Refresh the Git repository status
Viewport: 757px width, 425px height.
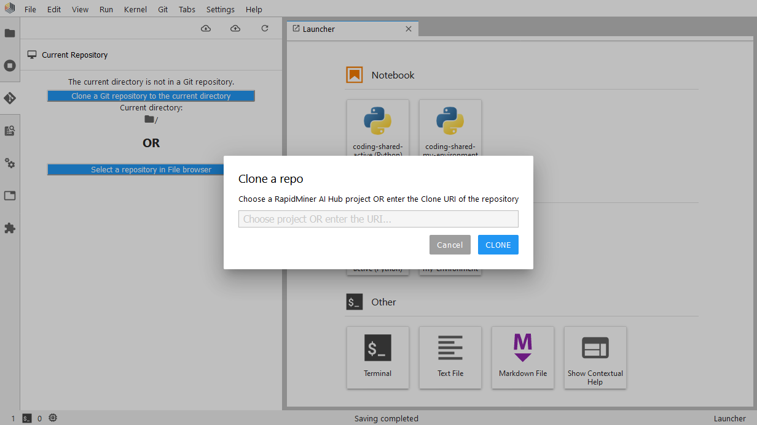[x=265, y=28]
